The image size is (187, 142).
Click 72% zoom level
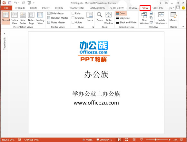pos(175,140)
